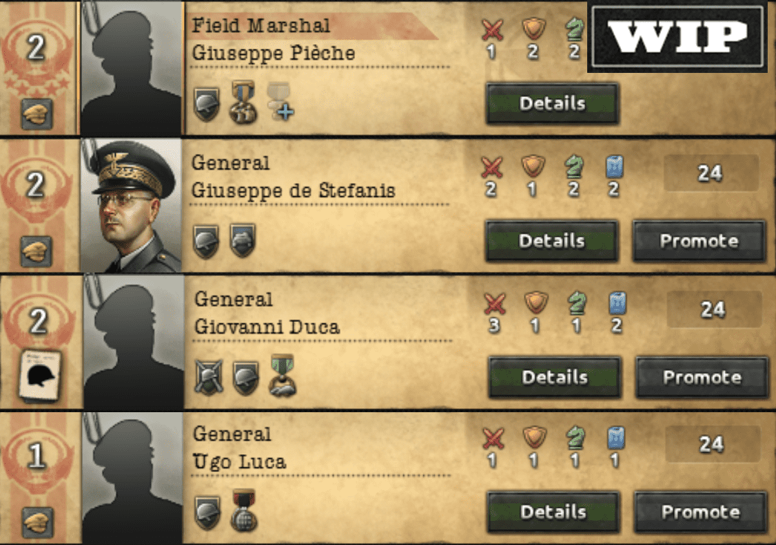Click Ugo Luca's red-black medal trait icon

click(x=244, y=511)
